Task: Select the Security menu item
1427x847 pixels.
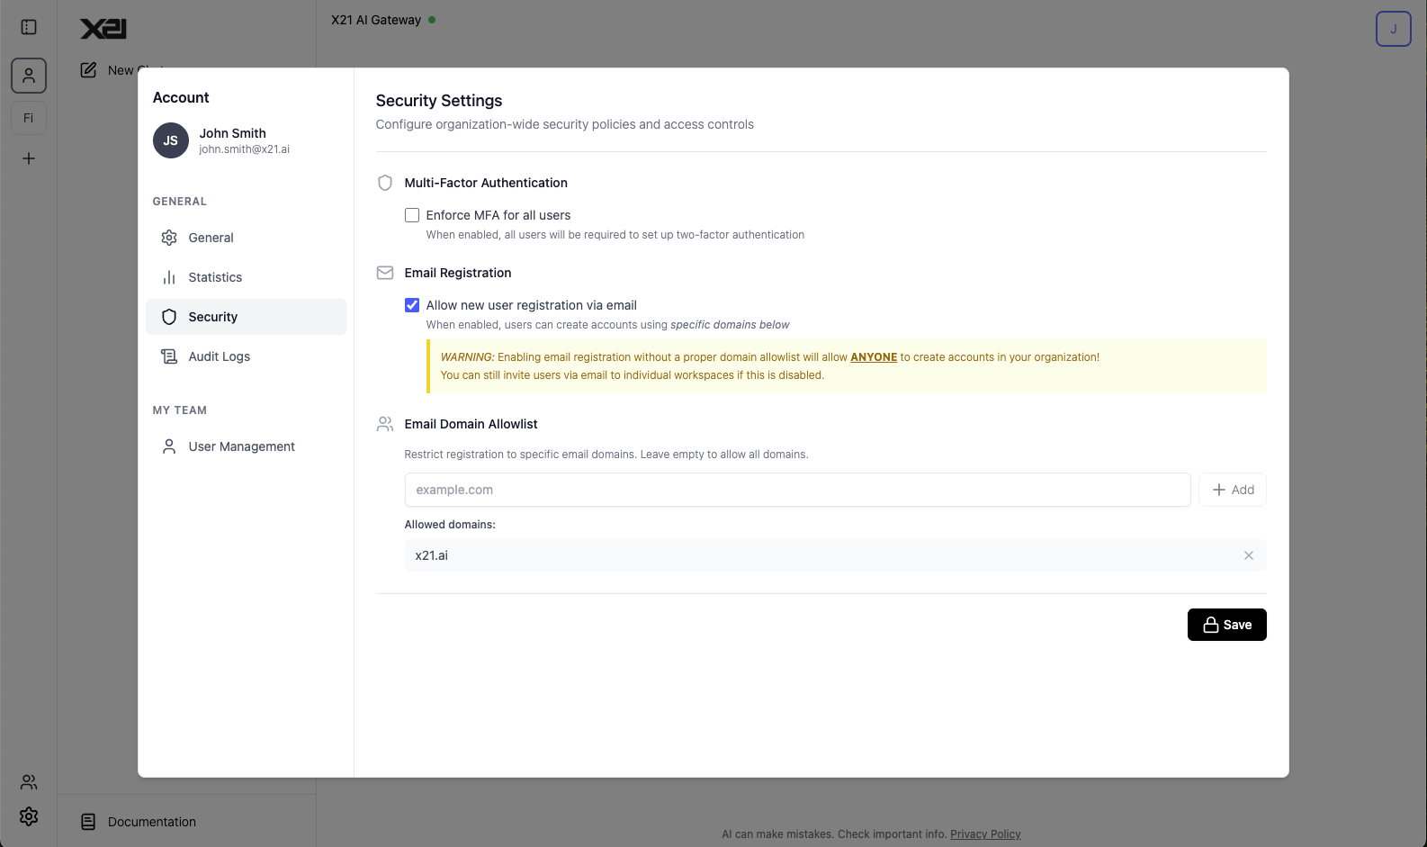Action: [212, 317]
